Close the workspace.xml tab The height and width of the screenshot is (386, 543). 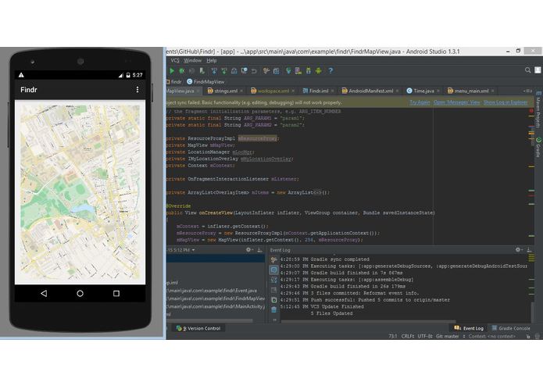pyautogui.click(x=293, y=91)
